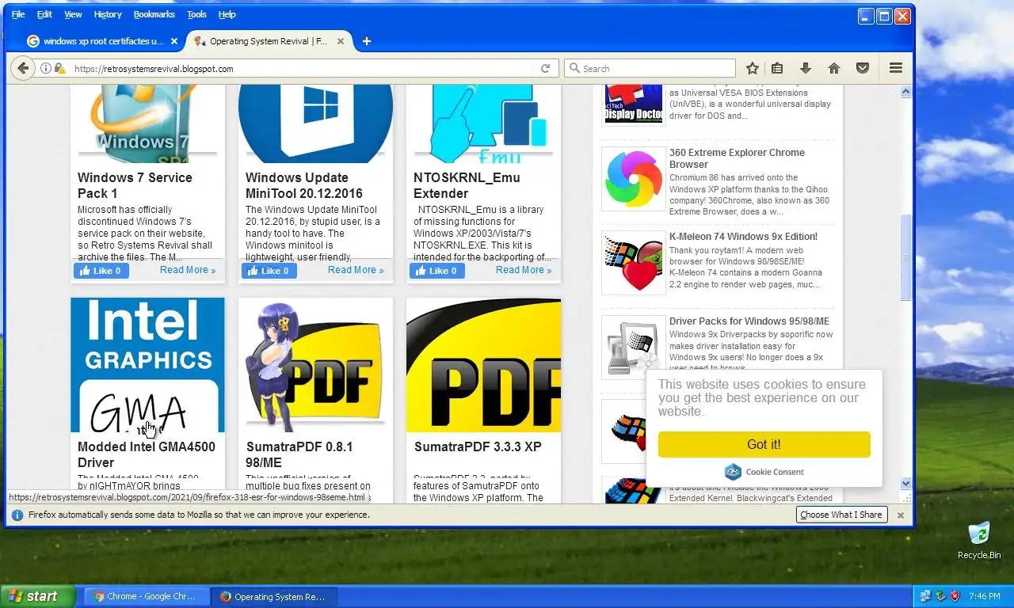Open 360 Extreme Explorer Chrome Browser link

tap(737, 158)
